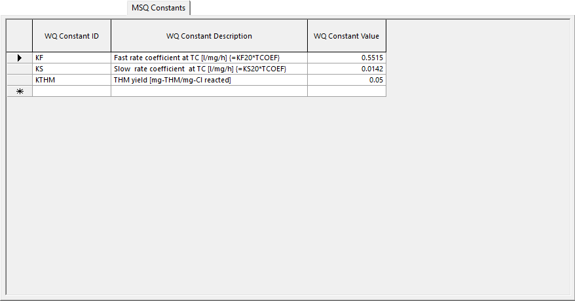This screenshot has width=575, height=301.
Task: Select the KF constant ID cell
Action: (x=71, y=58)
